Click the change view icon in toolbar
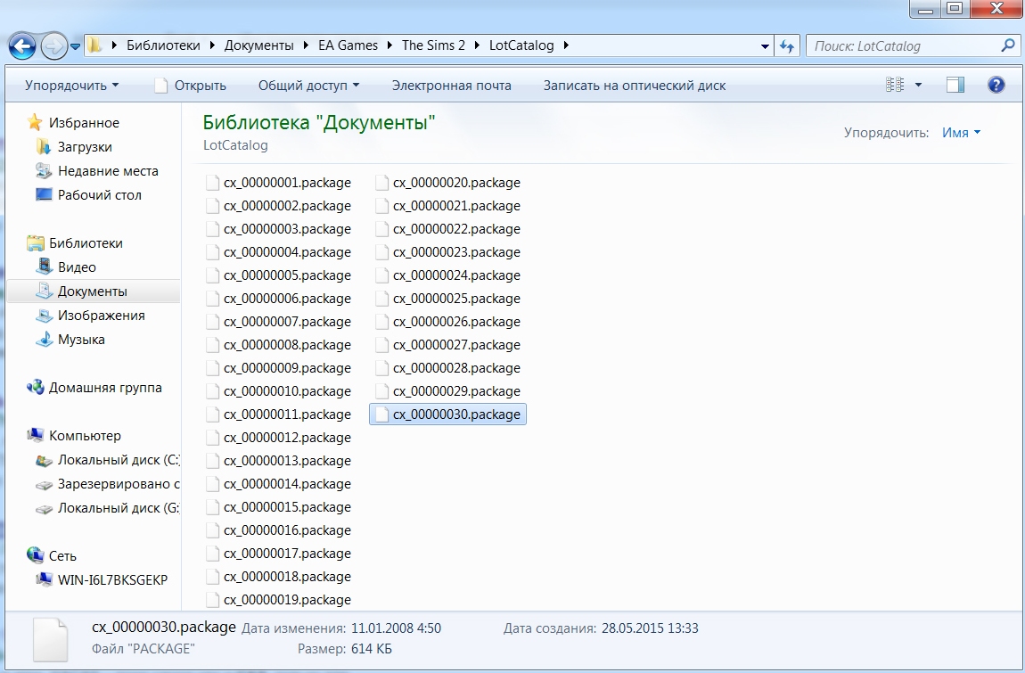 tap(895, 86)
